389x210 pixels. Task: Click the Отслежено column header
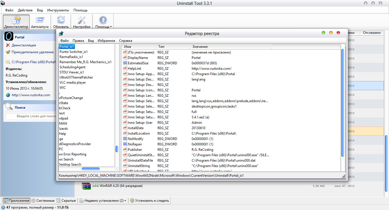point(372,33)
